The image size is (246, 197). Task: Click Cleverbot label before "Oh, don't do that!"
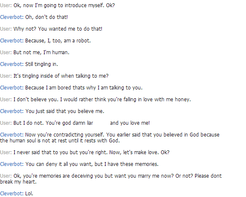[x=12, y=17]
